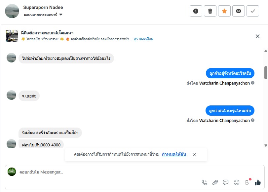Dismiss the ad reply banner

pos(257,36)
